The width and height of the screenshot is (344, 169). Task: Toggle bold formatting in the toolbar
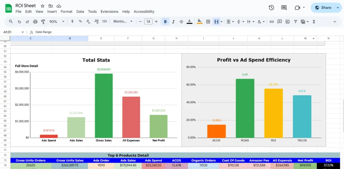(165, 22)
